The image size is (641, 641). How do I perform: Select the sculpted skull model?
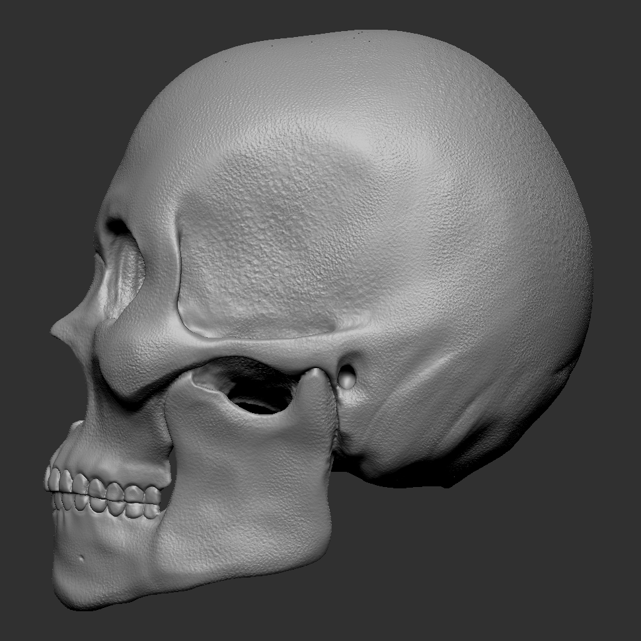[x=319, y=319]
